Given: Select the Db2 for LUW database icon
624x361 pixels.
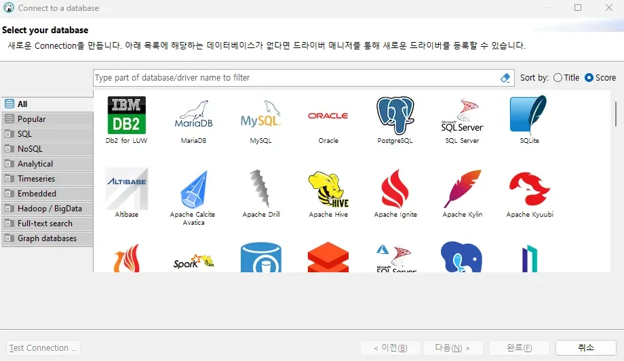Looking at the screenshot, I should [x=127, y=115].
